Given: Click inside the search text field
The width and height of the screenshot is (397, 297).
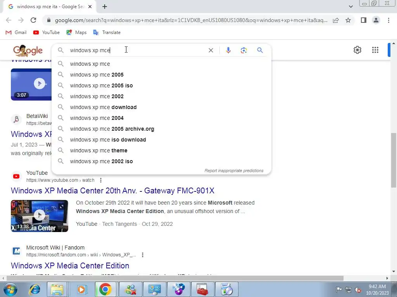Looking at the screenshot, I should point(137,50).
